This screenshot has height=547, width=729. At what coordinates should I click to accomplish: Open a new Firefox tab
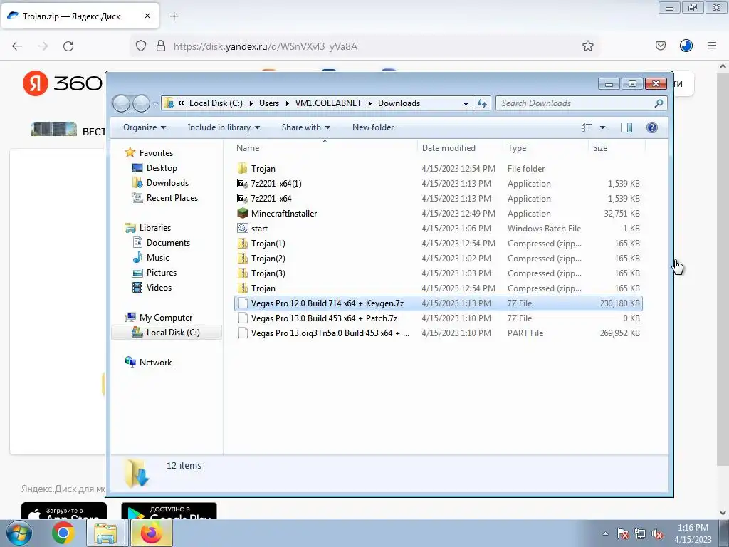pos(174,16)
